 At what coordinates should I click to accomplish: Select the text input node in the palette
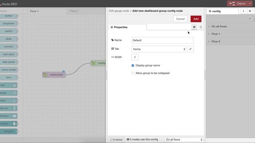coord(9,54)
